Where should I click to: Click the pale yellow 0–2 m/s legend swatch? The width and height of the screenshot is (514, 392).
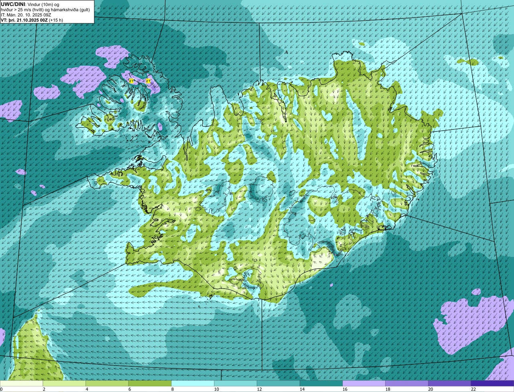[21, 383]
